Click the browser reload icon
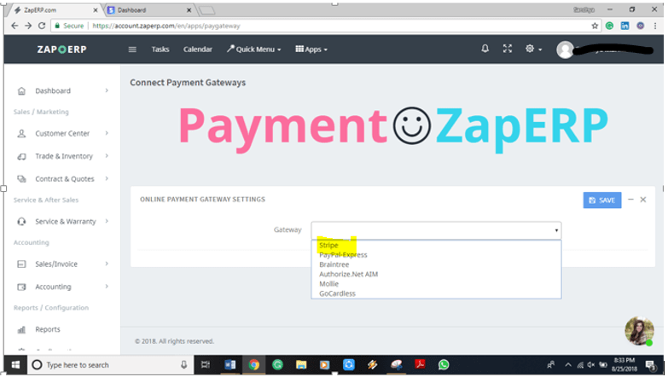 (x=41, y=26)
